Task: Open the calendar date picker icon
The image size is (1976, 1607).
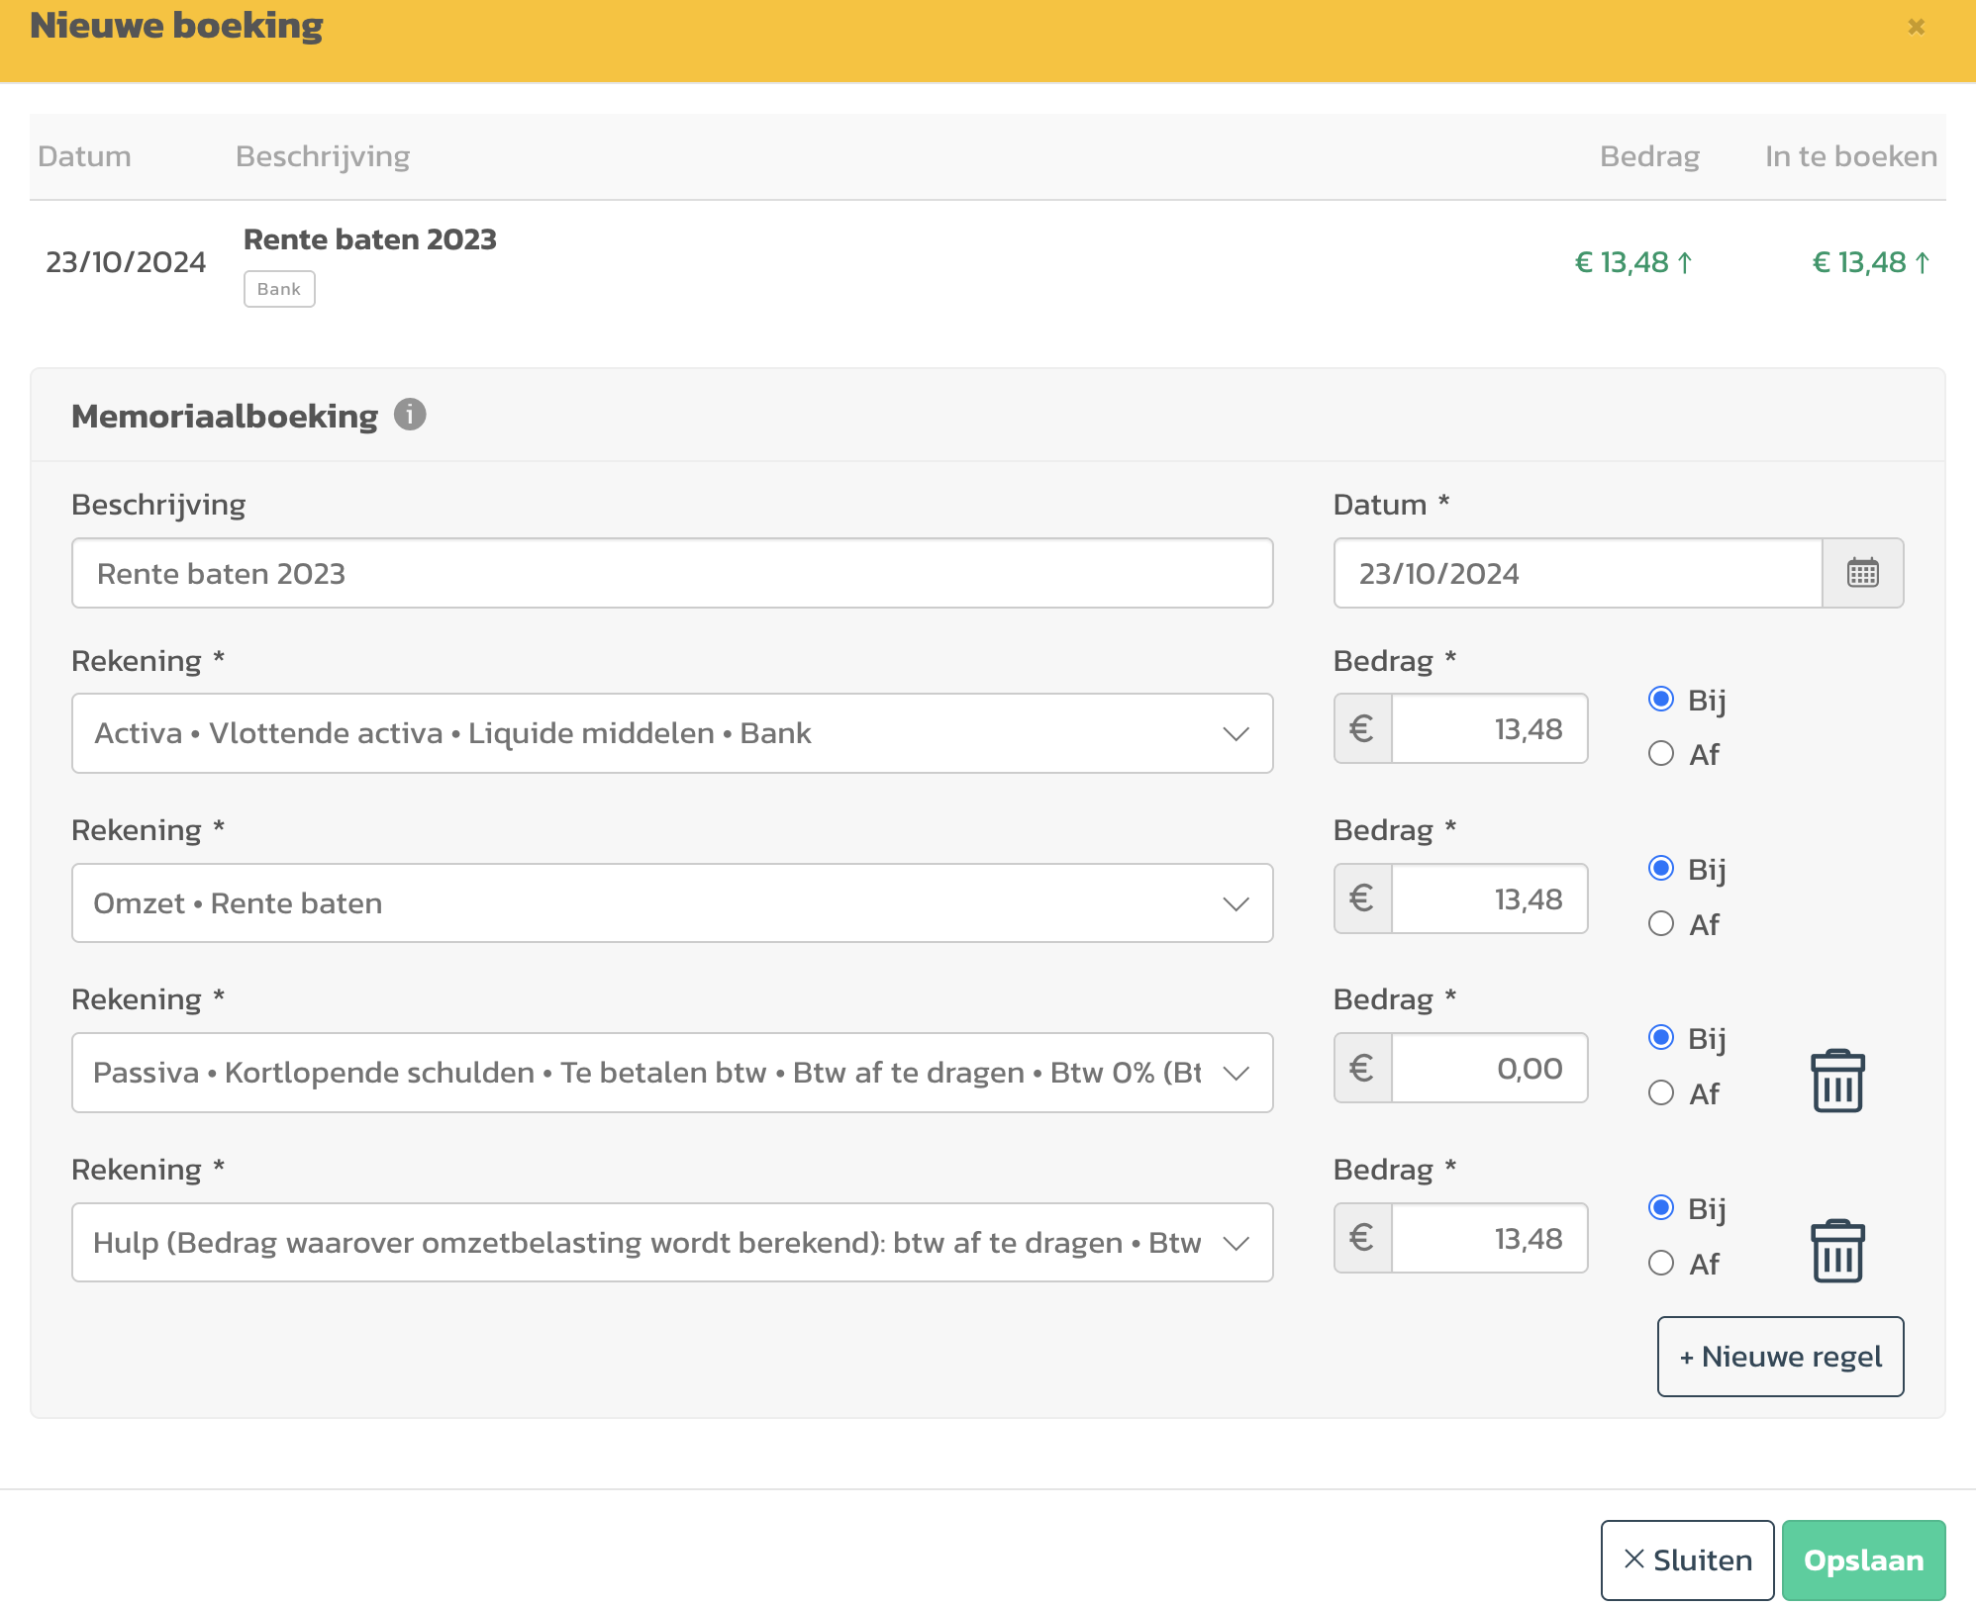Action: pos(1862,573)
